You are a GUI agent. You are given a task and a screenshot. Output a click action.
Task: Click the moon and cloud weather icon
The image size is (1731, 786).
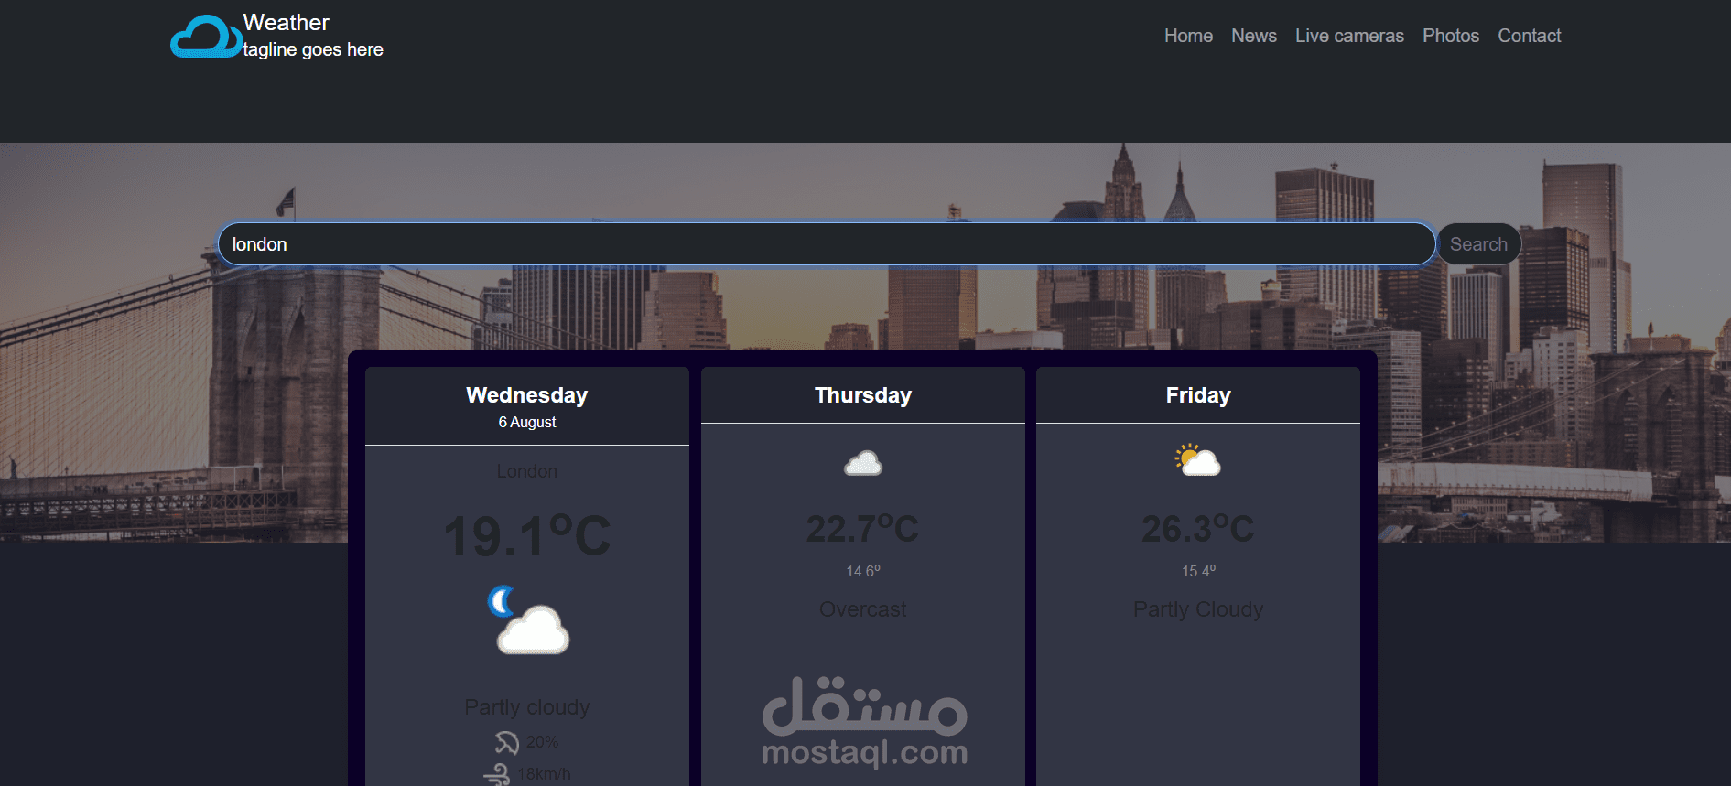pyautogui.click(x=527, y=619)
